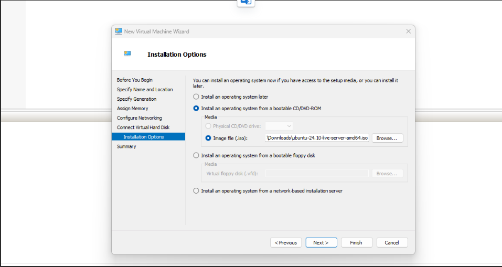Click the Next button
Image resolution: width=502 pixels, height=267 pixels.
pos(321,242)
